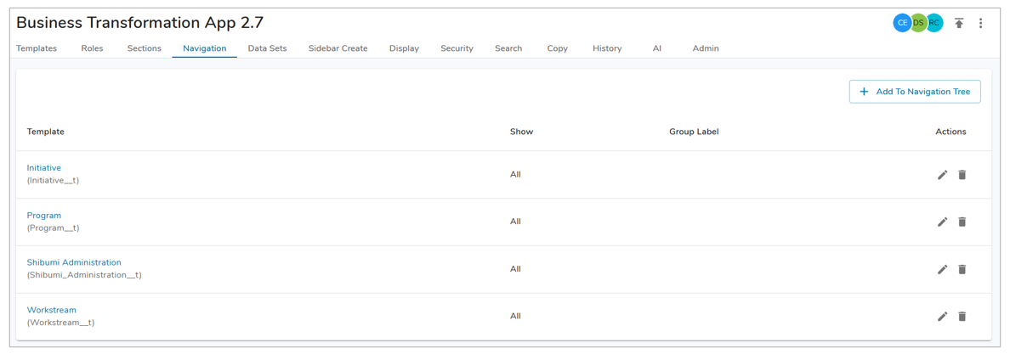Delete the Workstream navigation entry
1010x354 pixels.
coord(962,317)
